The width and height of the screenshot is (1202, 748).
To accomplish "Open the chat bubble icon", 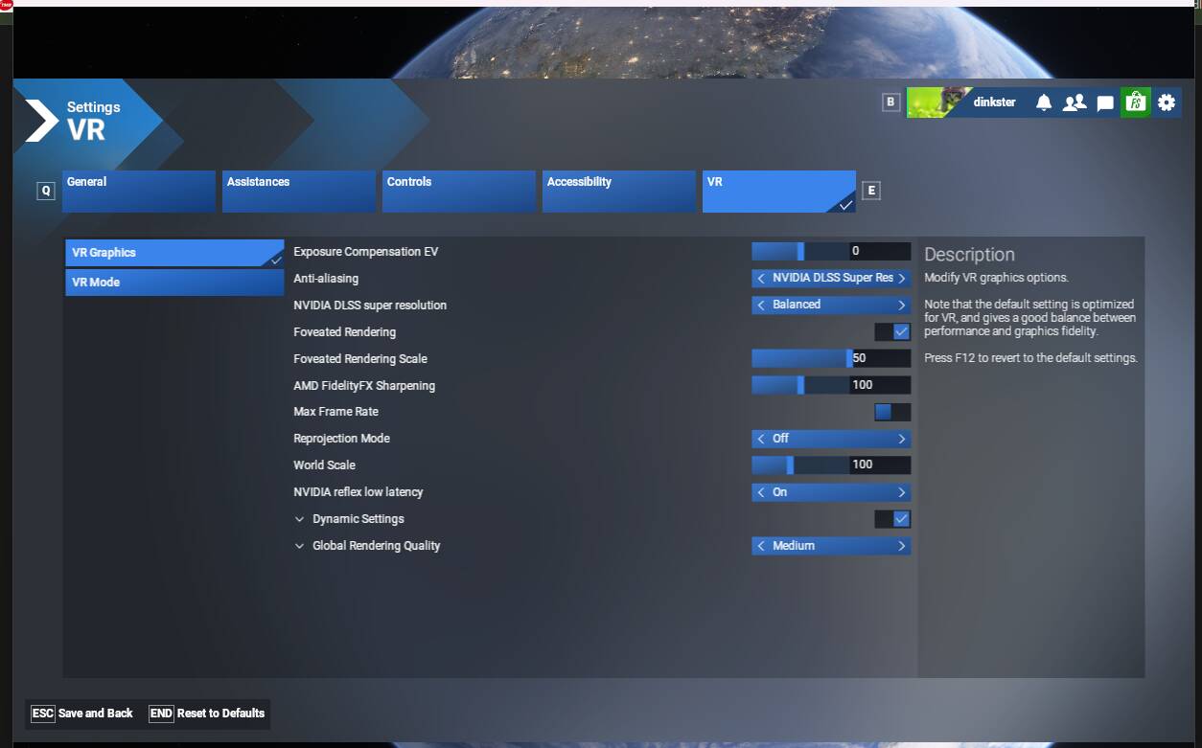I will pos(1105,103).
